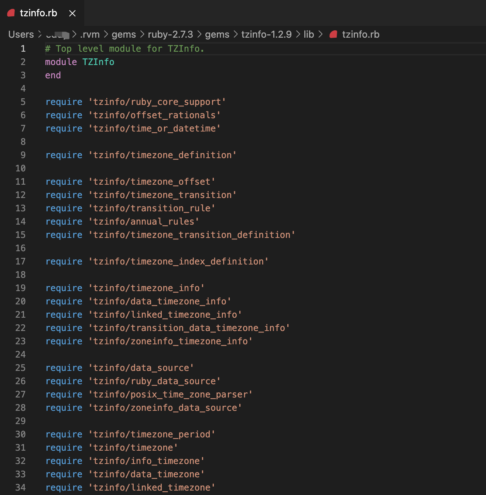Close the tzinfo.rb tab
The height and width of the screenshot is (495, 486).
coord(72,13)
